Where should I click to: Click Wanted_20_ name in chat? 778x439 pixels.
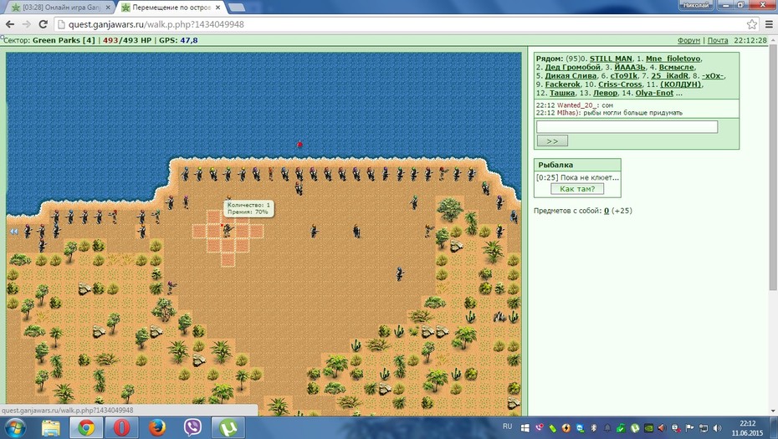pos(579,105)
